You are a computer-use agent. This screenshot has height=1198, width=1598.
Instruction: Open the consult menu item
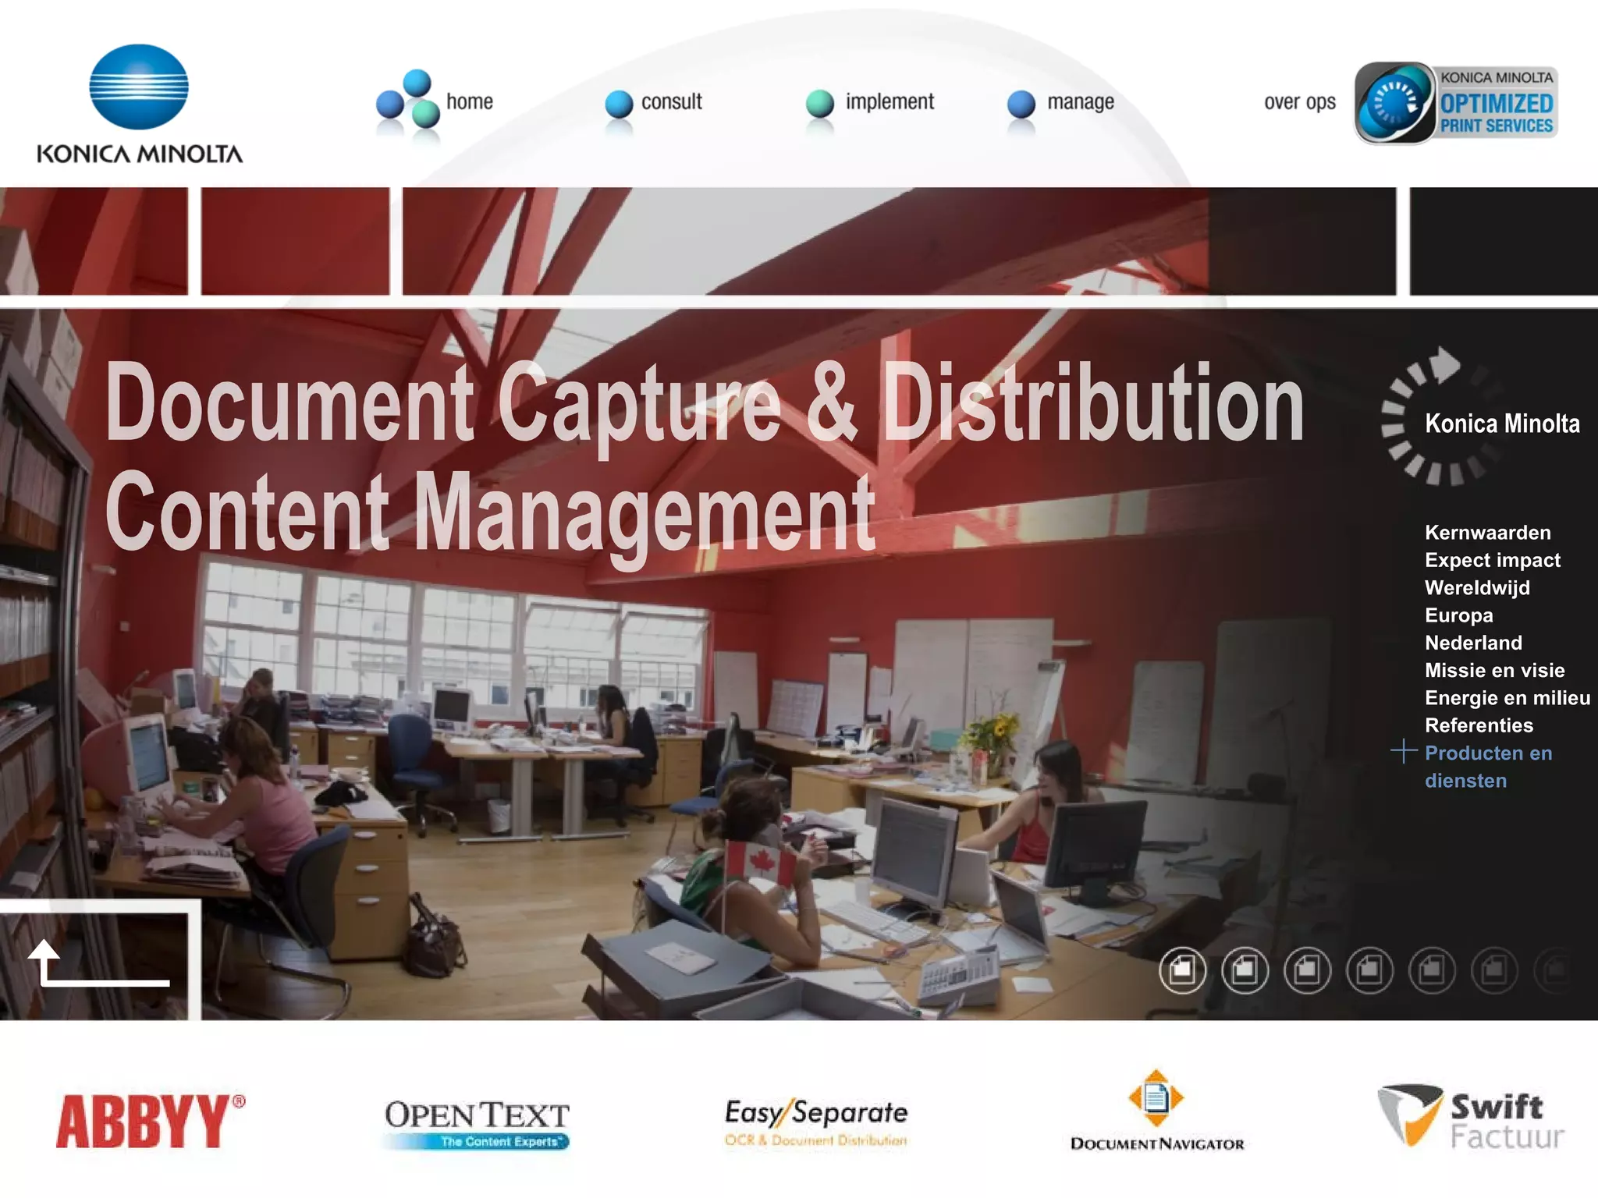click(x=671, y=101)
